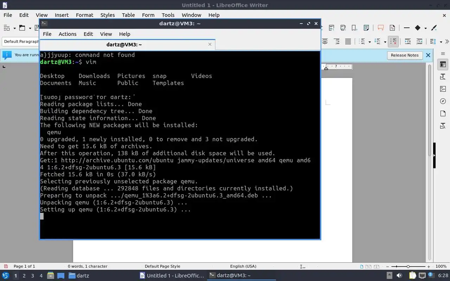Viewport: 450px width, 281px height.
Task: Switch to Untitled 1 LibreOffice taskbar button
Action: tap(172, 276)
